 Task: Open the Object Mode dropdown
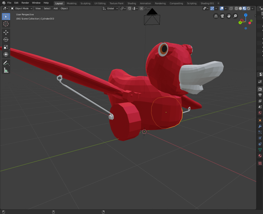click(x=22, y=8)
